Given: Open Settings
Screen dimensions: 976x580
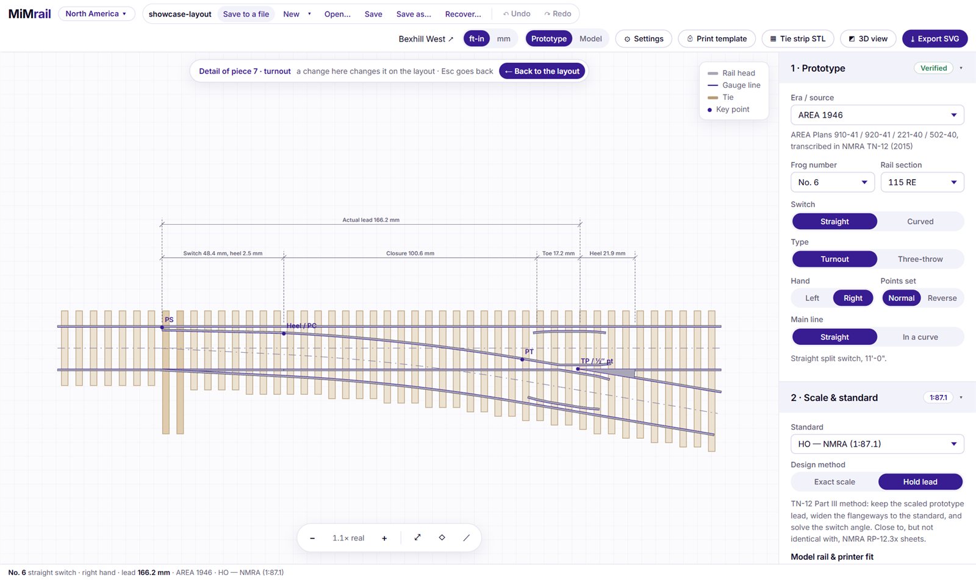Looking at the screenshot, I should tap(644, 38).
